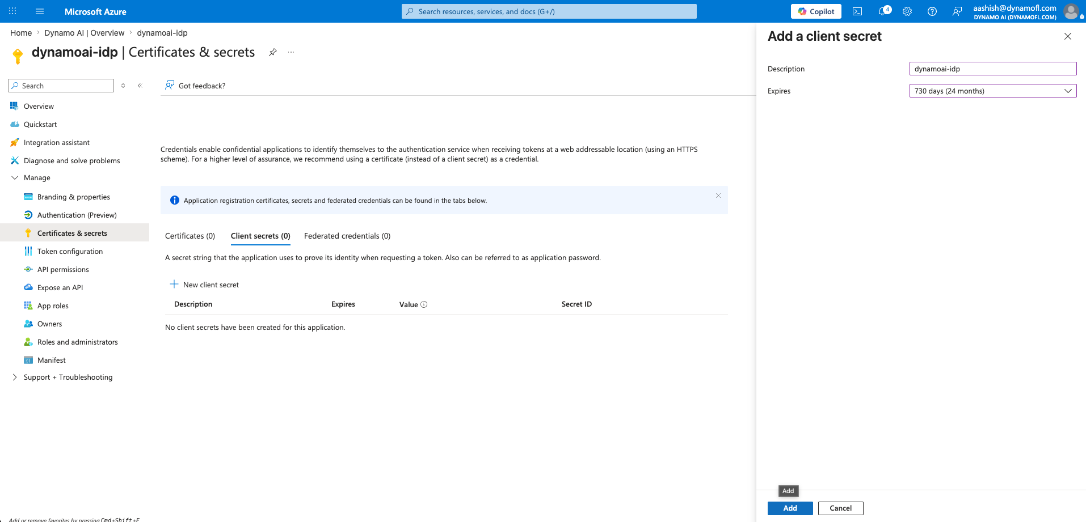
Task: Open the Azure portal apps grid icon
Action: pyautogui.click(x=12, y=11)
